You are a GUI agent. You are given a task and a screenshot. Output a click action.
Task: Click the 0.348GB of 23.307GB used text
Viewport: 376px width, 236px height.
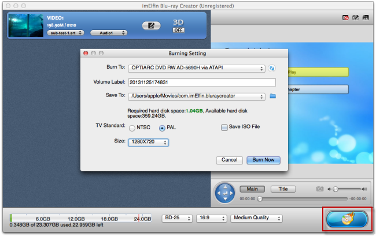[x=56, y=225]
